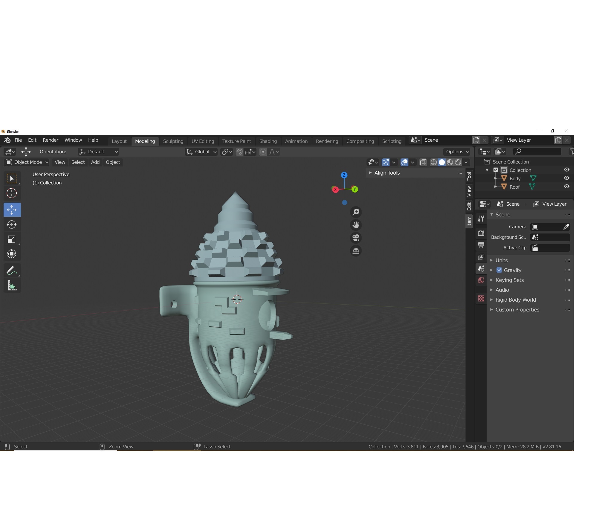Select the Annotate pencil tool

pos(12,271)
